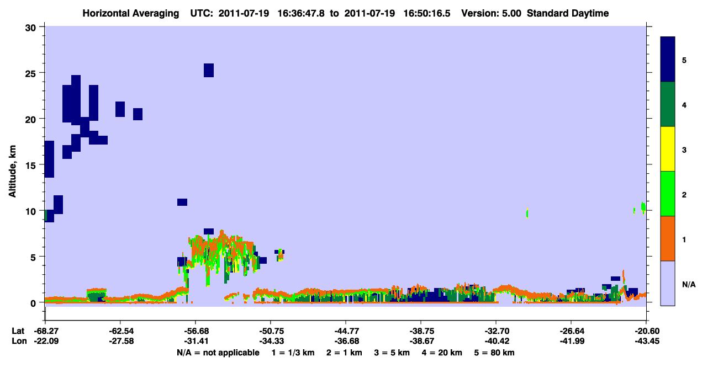Viewport: 718px width, 368px height.
Task: Click the dark blue level 5 colorbar segment
Action: [x=668, y=60]
